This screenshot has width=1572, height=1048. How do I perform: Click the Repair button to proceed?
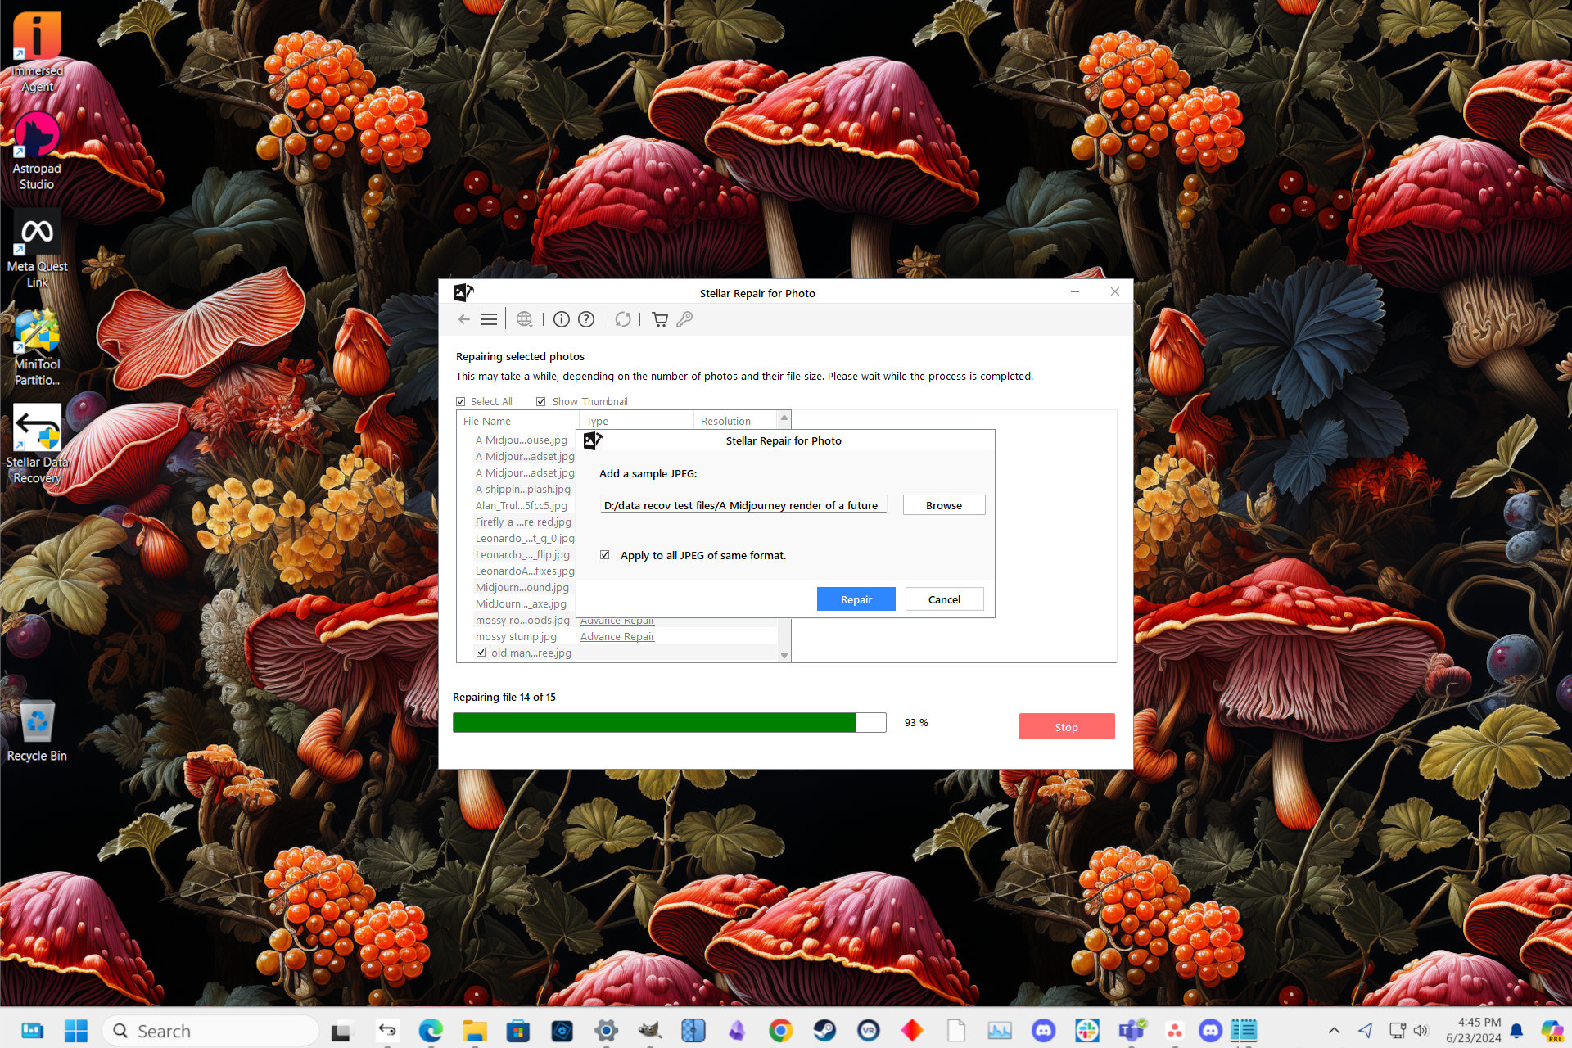(856, 598)
